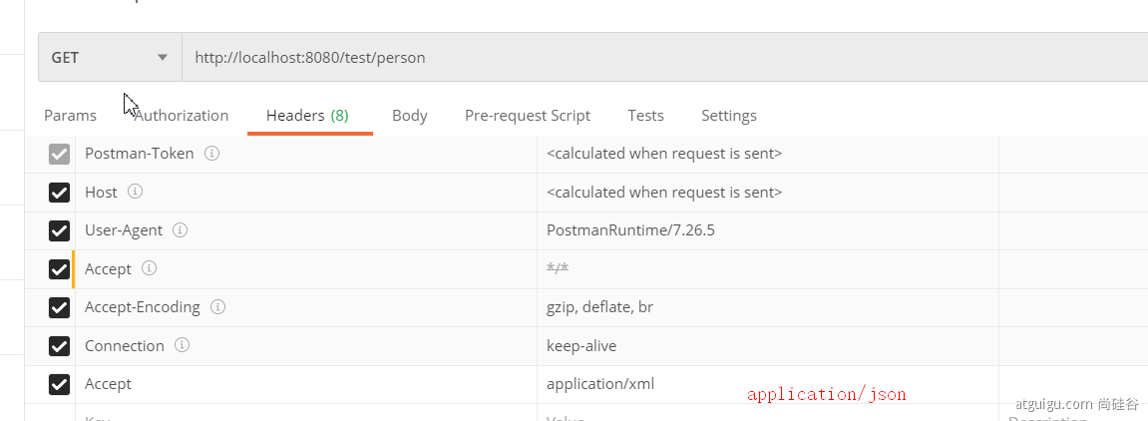
Task: Open the GET method dropdown
Action: tap(110, 58)
